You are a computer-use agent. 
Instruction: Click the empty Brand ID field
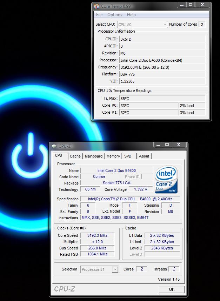tap(147, 176)
